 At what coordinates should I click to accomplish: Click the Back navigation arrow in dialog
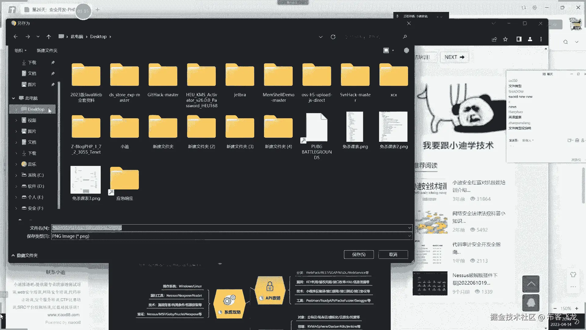[x=16, y=37]
